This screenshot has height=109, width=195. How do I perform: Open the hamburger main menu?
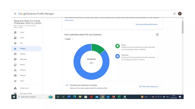15,14
